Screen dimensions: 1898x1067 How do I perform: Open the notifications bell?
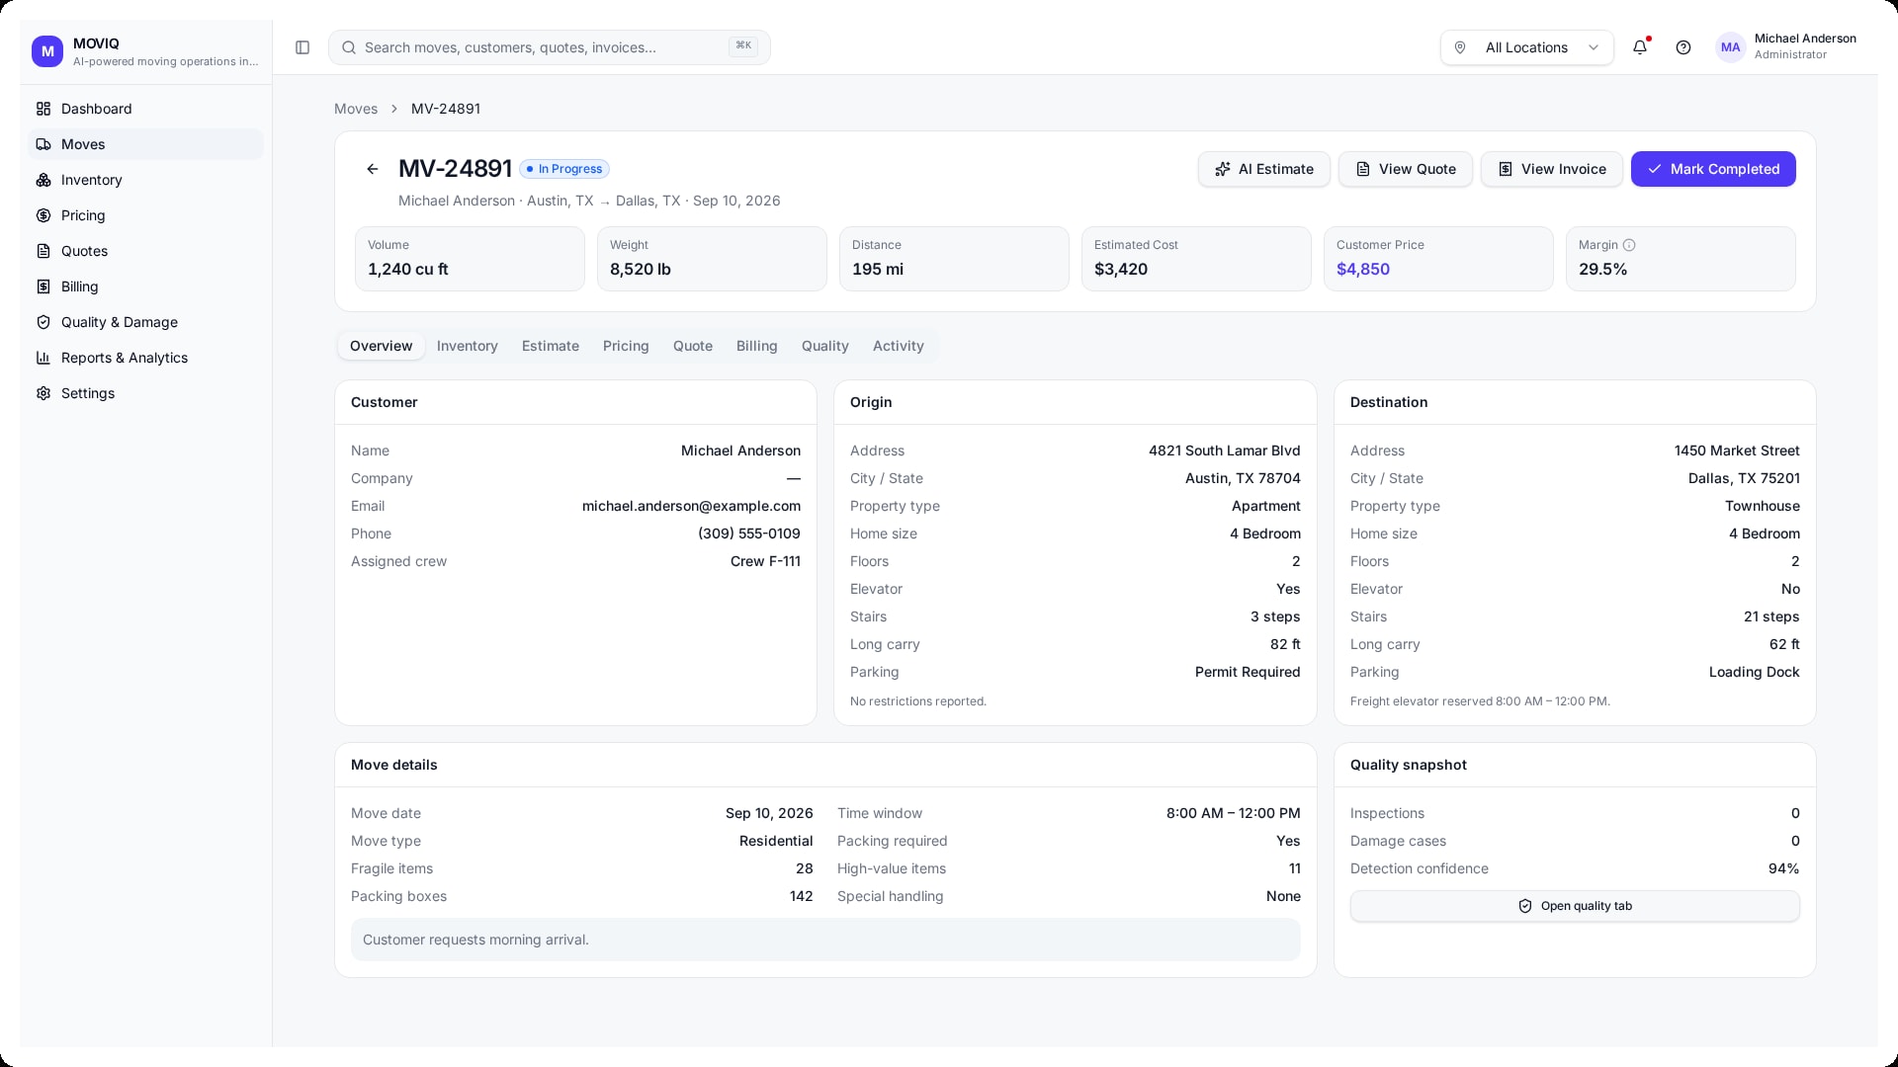pos(1640,47)
